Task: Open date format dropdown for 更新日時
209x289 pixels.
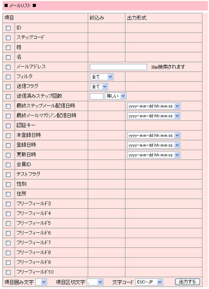Action: coord(154,155)
